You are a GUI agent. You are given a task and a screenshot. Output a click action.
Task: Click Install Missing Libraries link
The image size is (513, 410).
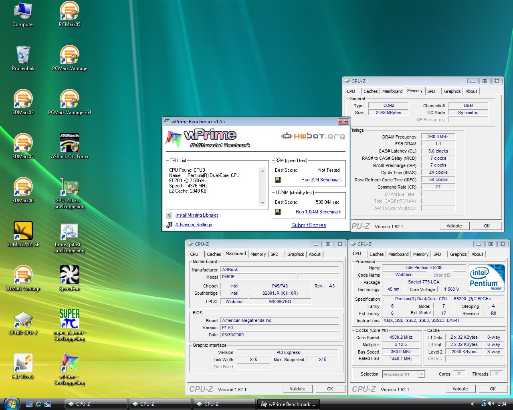click(197, 215)
